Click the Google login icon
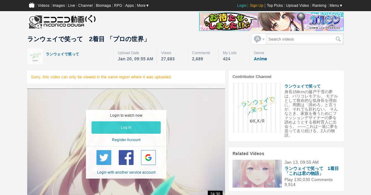Image resolution: width=371 pixels, height=195 pixels. click(x=148, y=158)
